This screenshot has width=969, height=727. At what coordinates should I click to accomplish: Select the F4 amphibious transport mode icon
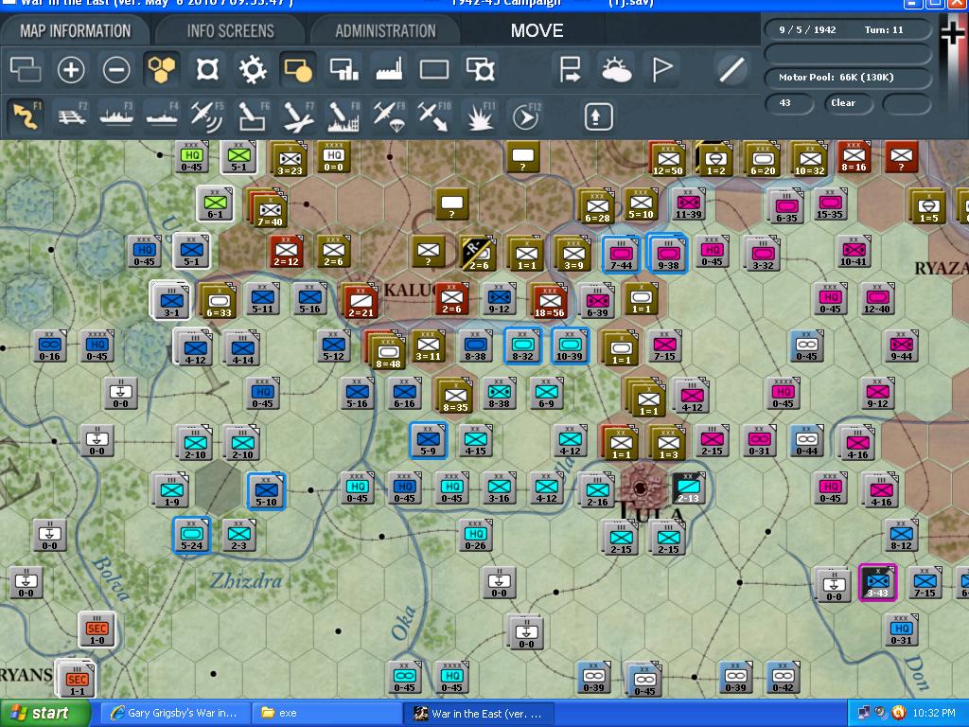coord(162,116)
